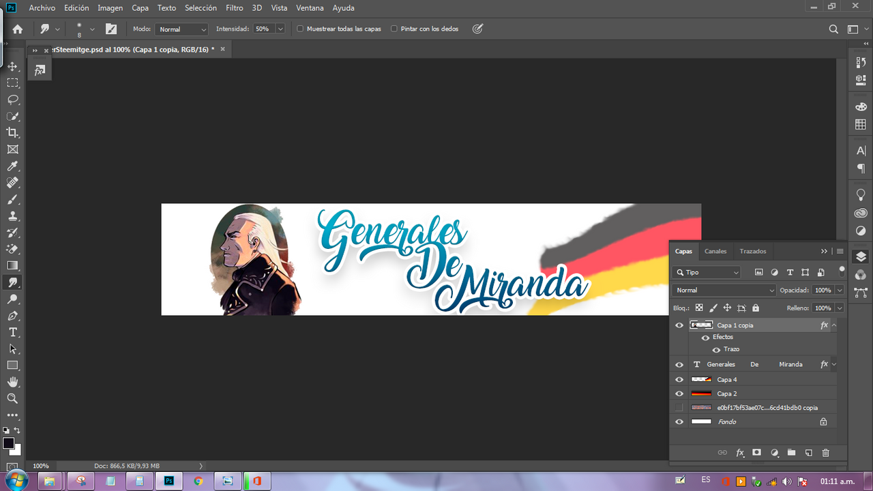Image resolution: width=873 pixels, height=491 pixels.
Task: Select the Dodge tool
Action: [x=12, y=299]
